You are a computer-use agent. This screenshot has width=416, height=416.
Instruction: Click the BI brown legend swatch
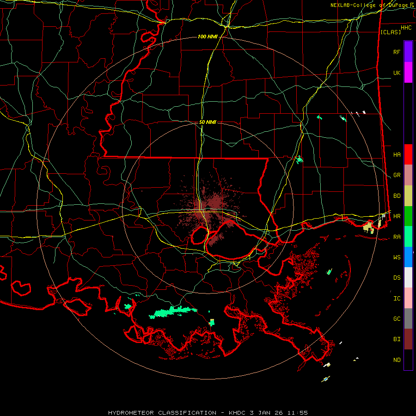click(x=408, y=339)
